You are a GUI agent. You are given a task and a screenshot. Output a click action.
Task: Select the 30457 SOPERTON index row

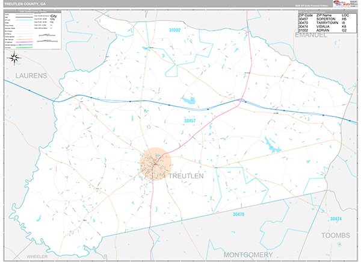(x=322, y=19)
